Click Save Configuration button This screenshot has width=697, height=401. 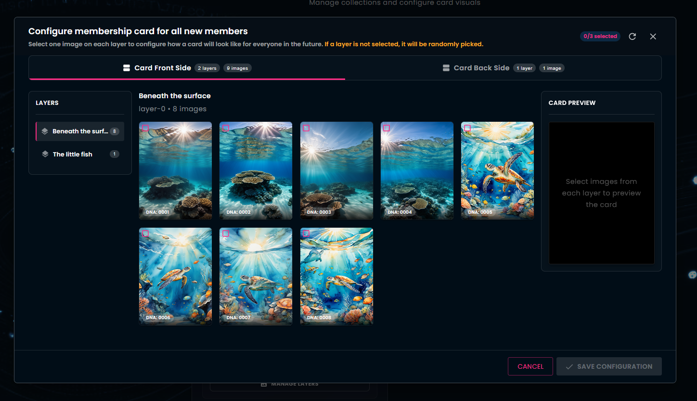609,366
